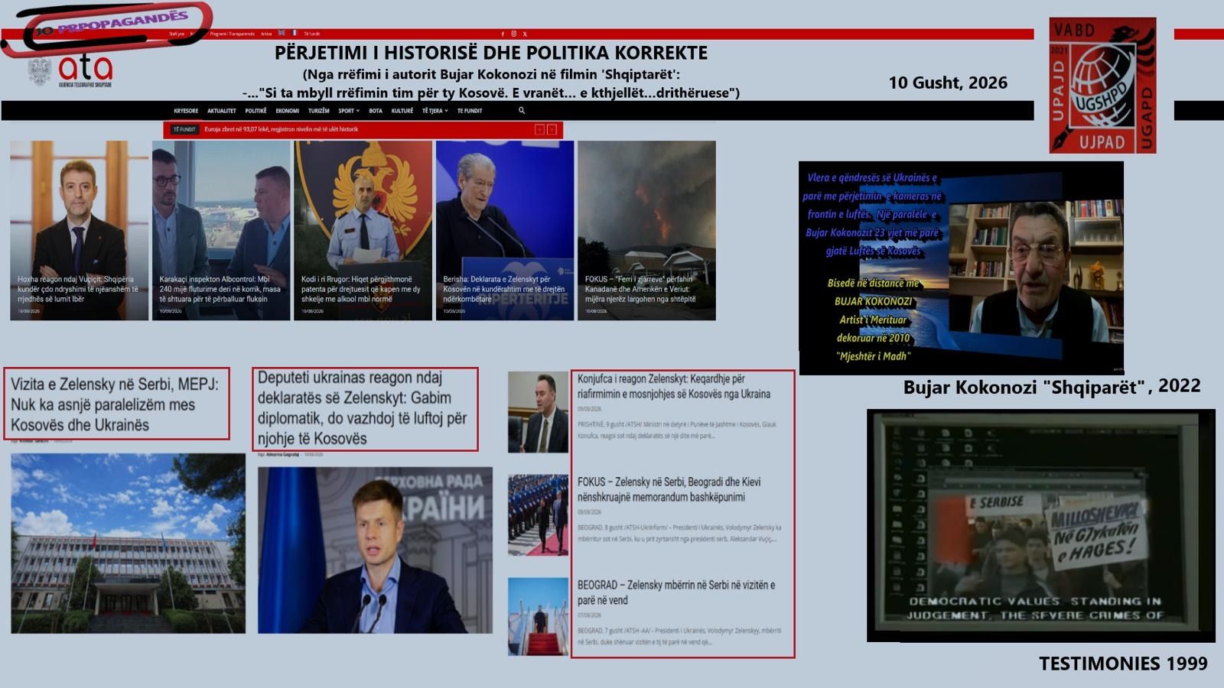The image size is (1224, 688).
Task: Open the KRYESORE menu item
Action: (x=186, y=111)
